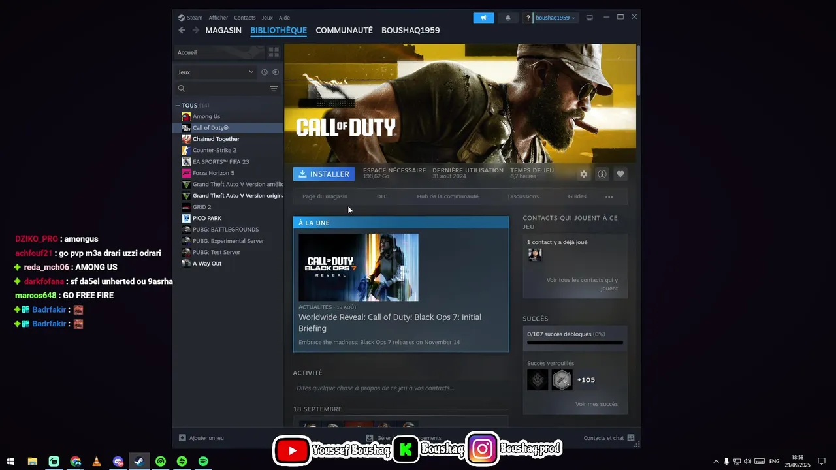Click the Steam icon on the taskbar
Image resolution: width=836 pixels, height=470 pixels.
pyautogui.click(x=139, y=462)
